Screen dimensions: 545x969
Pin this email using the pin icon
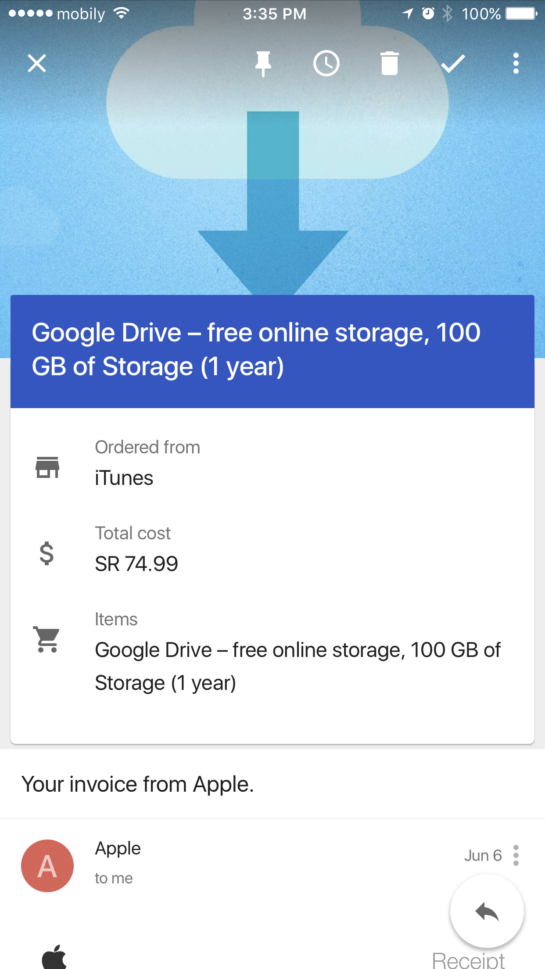263,64
